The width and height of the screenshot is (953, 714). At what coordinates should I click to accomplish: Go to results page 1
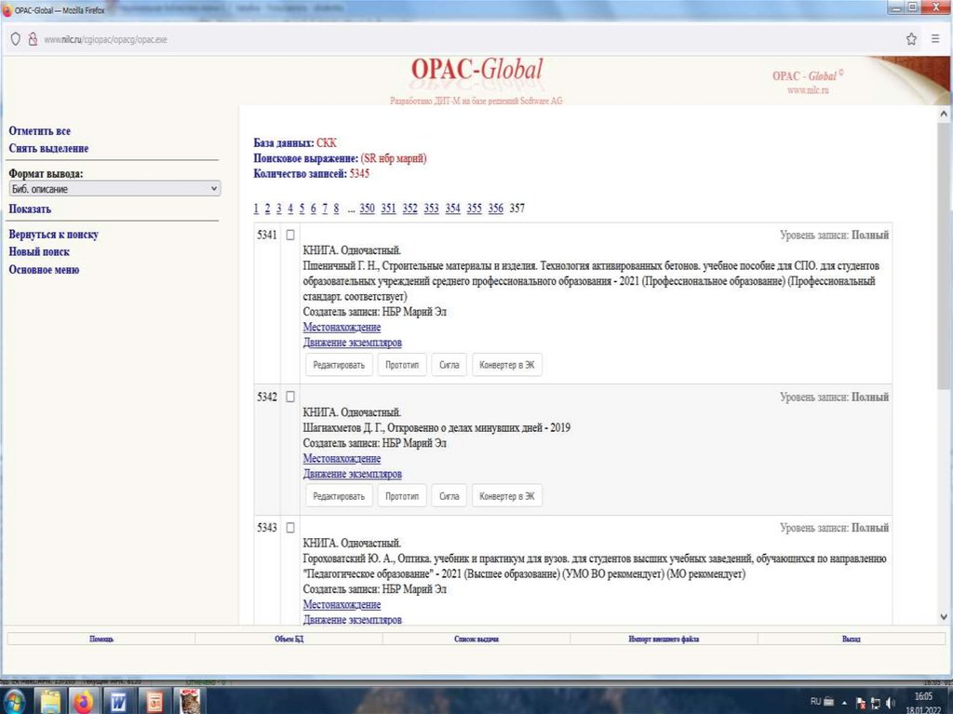tap(256, 208)
